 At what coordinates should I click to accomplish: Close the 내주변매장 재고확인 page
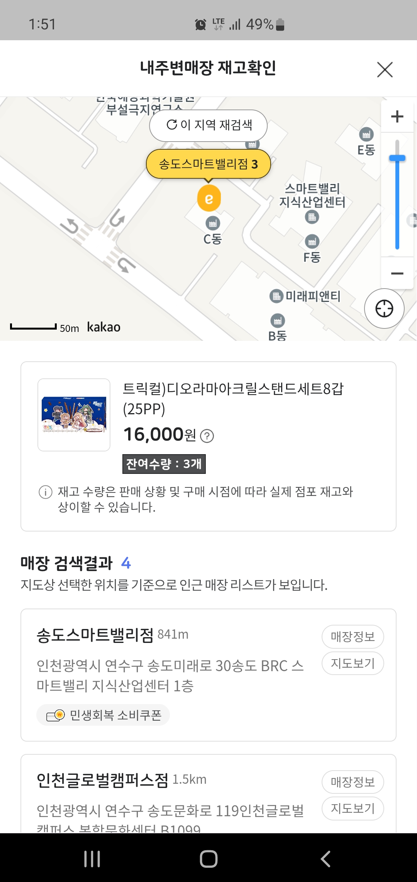tap(385, 70)
